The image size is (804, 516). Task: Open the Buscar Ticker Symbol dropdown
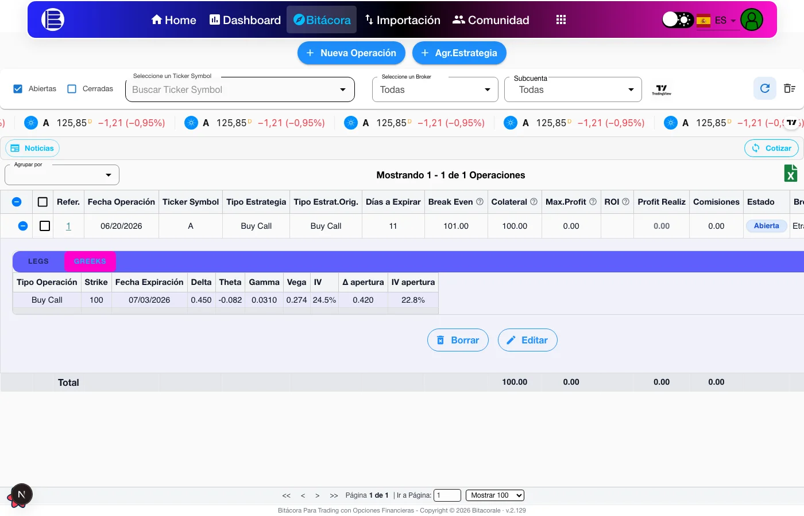point(240,89)
